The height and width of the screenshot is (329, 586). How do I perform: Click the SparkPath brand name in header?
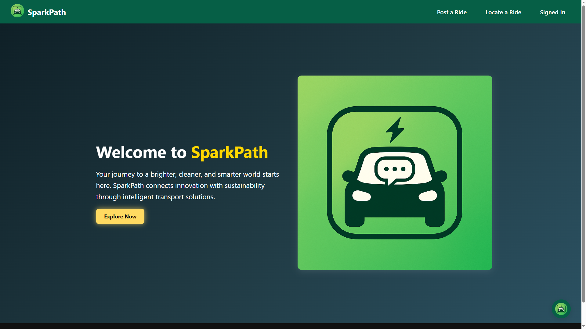[46, 12]
